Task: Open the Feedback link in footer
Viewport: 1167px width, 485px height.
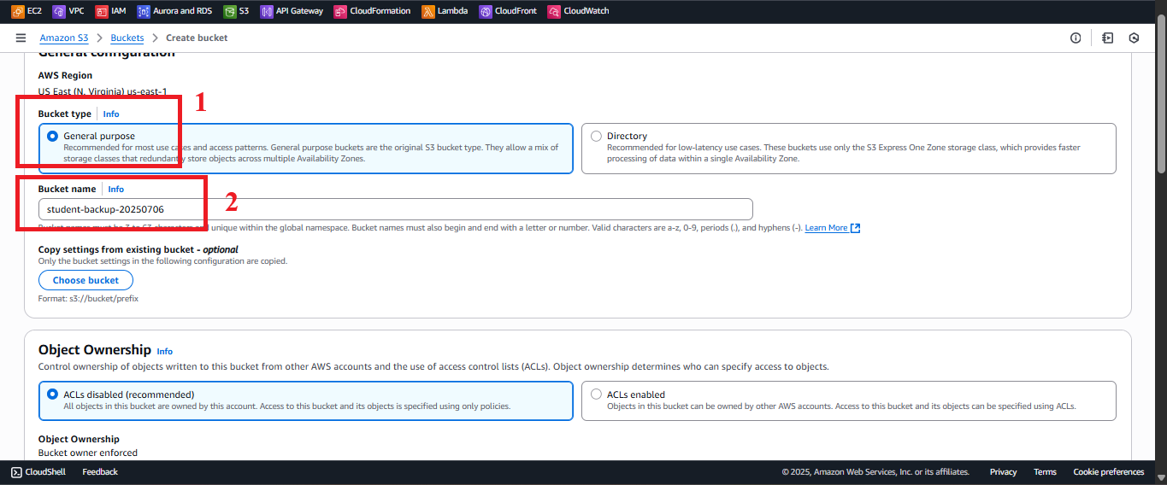Action: (100, 471)
